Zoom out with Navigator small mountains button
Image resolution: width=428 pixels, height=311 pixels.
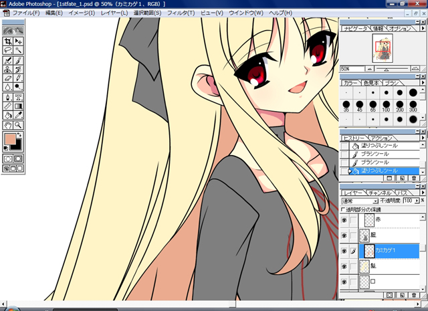click(x=370, y=69)
